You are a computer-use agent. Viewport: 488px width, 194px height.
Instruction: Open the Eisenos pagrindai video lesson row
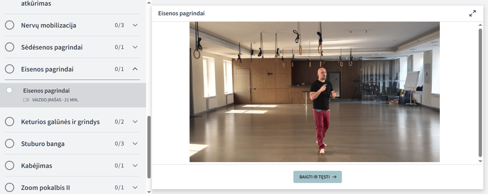coord(73,95)
